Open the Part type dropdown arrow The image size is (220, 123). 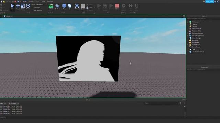click(x=64, y=11)
